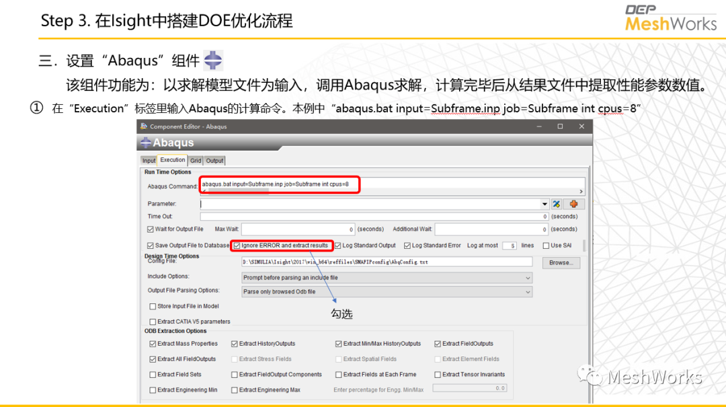The width and height of the screenshot is (726, 407).
Task: Click the Output File Parsing Options label
Action: pyautogui.click(x=184, y=290)
